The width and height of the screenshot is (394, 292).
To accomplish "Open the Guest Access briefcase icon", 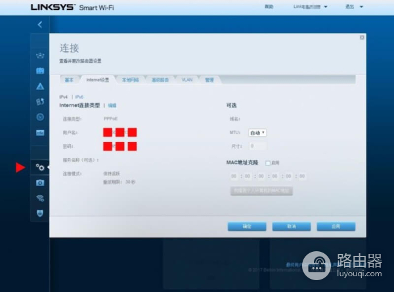I will [40, 71].
